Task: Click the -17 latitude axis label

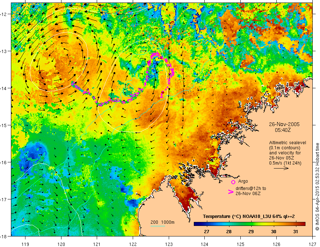Action: tap(4, 199)
